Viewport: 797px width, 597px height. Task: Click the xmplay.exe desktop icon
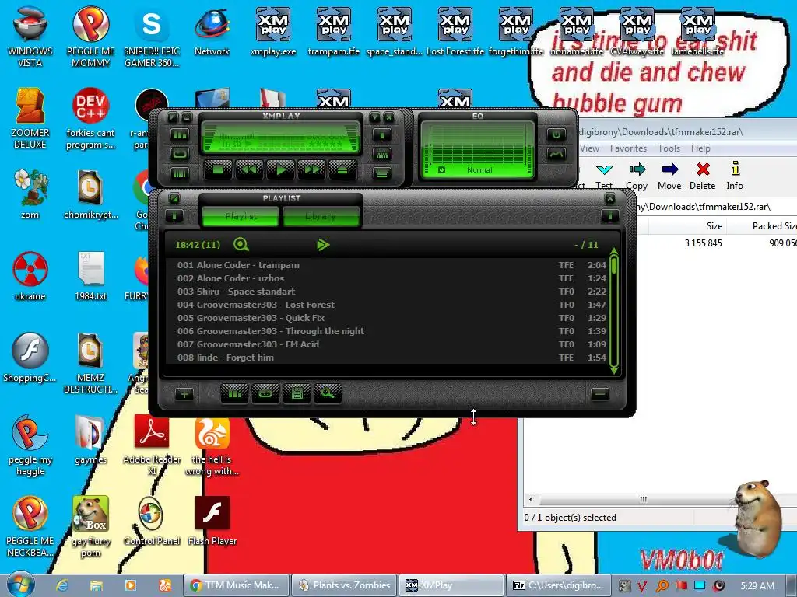(273, 32)
